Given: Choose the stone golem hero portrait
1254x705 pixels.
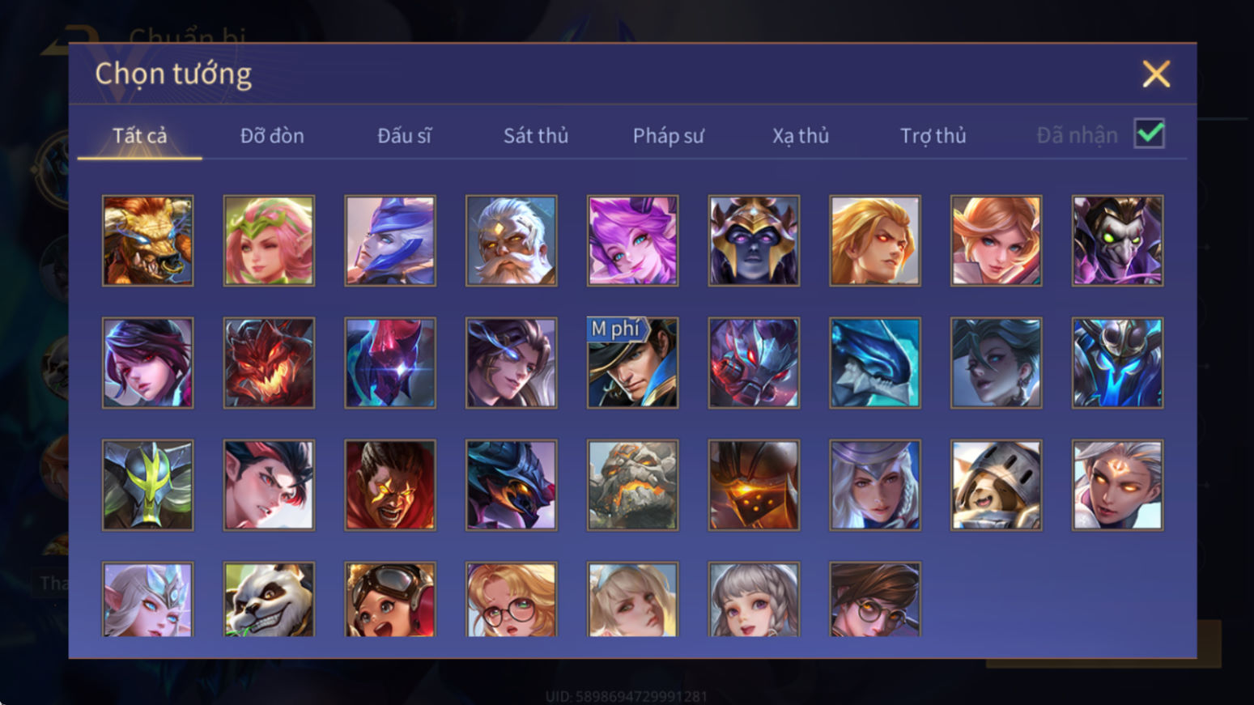Looking at the screenshot, I should tap(632, 485).
